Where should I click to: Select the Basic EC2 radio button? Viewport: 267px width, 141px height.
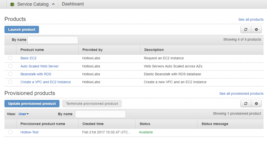pyautogui.click(x=10, y=58)
